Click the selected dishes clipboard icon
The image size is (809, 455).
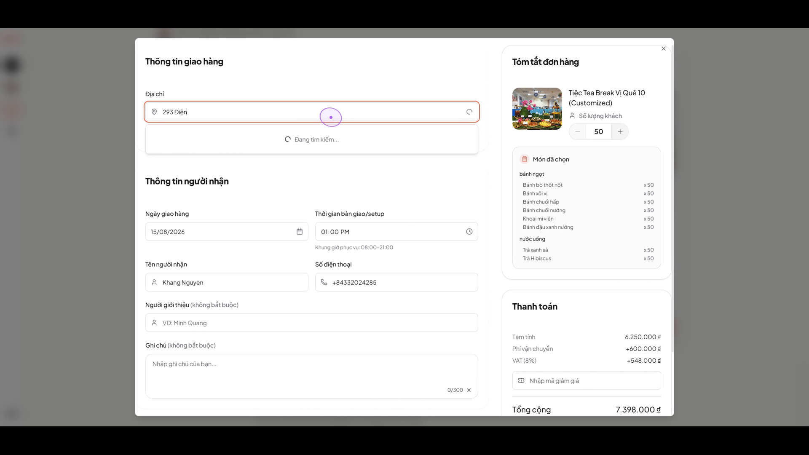[525, 159]
